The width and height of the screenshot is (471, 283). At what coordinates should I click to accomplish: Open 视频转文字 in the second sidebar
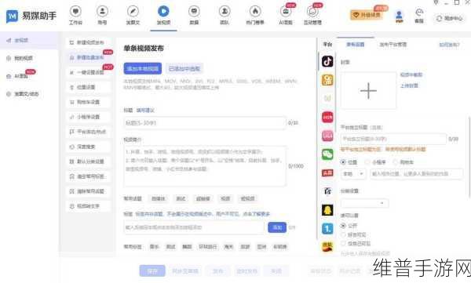click(x=88, y=206)
